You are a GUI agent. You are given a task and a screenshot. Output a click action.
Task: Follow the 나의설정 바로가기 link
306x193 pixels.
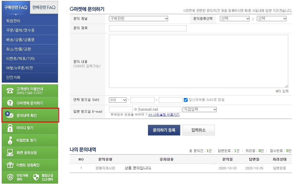click(x=164, y=115)
